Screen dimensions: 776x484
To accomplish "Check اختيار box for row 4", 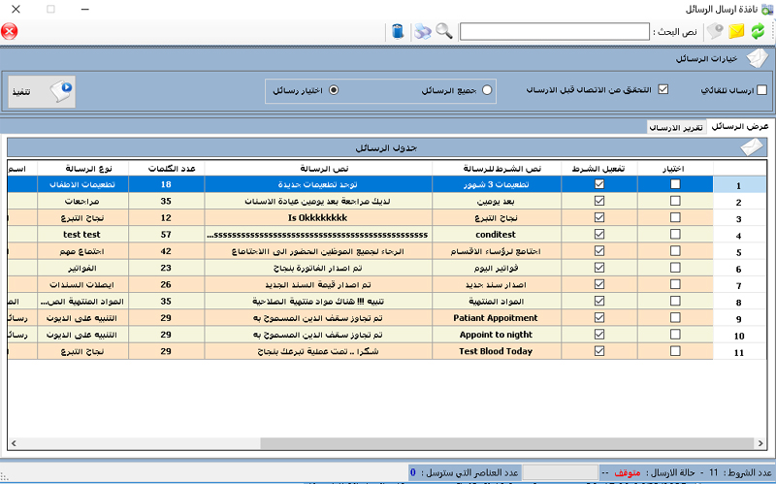I will (675, 234).
